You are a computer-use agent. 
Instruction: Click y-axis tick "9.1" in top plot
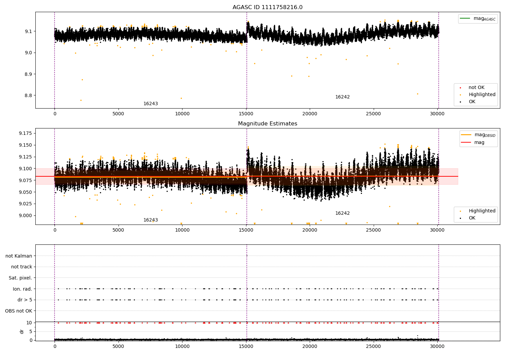[x=29, y=31]
